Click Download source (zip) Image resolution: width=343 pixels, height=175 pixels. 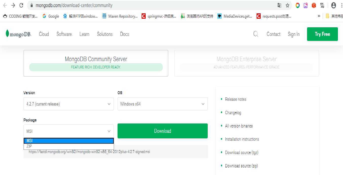pyautogui.click(x=241, y=166)
